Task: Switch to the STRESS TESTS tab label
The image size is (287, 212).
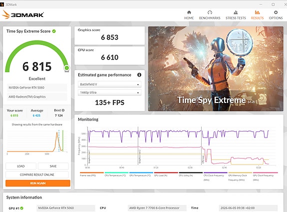Action: [236, 18]
